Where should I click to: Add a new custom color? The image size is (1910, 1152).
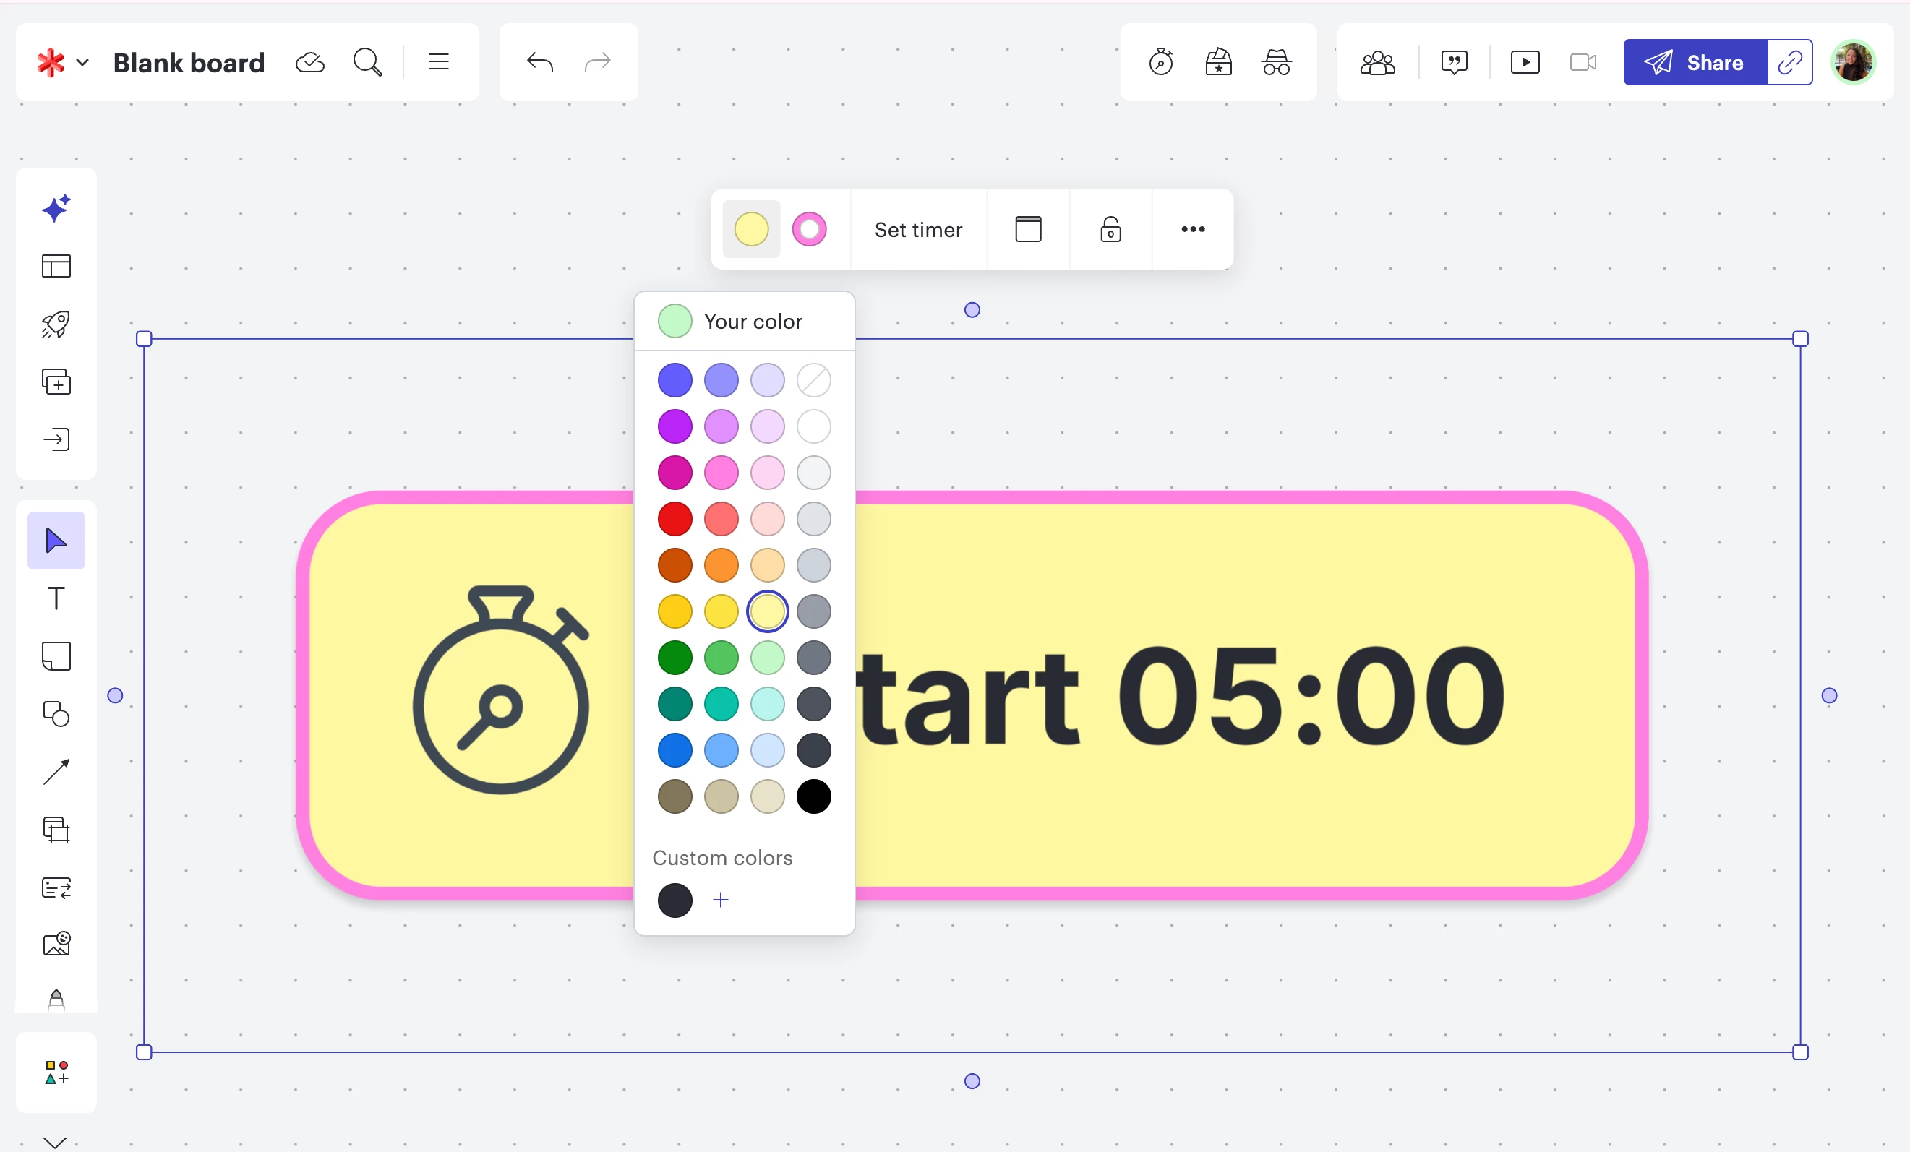point(720,900)
